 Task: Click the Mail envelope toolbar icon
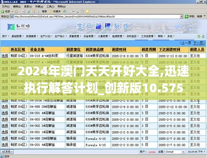(71, 12)
